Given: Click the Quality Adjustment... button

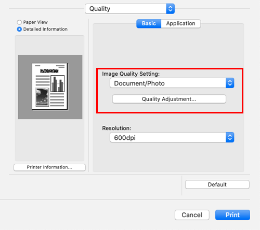Looking at the screenshot, I should (169, 99).
